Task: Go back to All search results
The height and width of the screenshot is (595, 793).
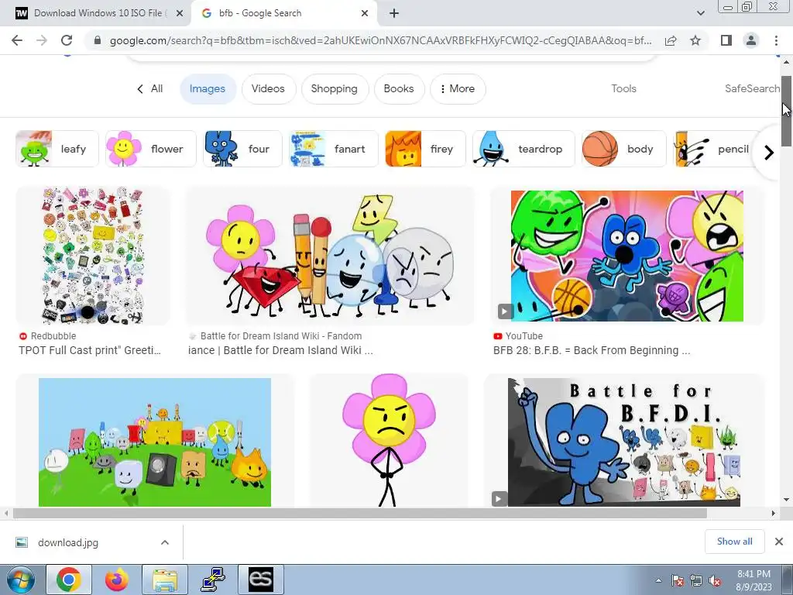Action: pyautogui.click(x=149, y=88)
